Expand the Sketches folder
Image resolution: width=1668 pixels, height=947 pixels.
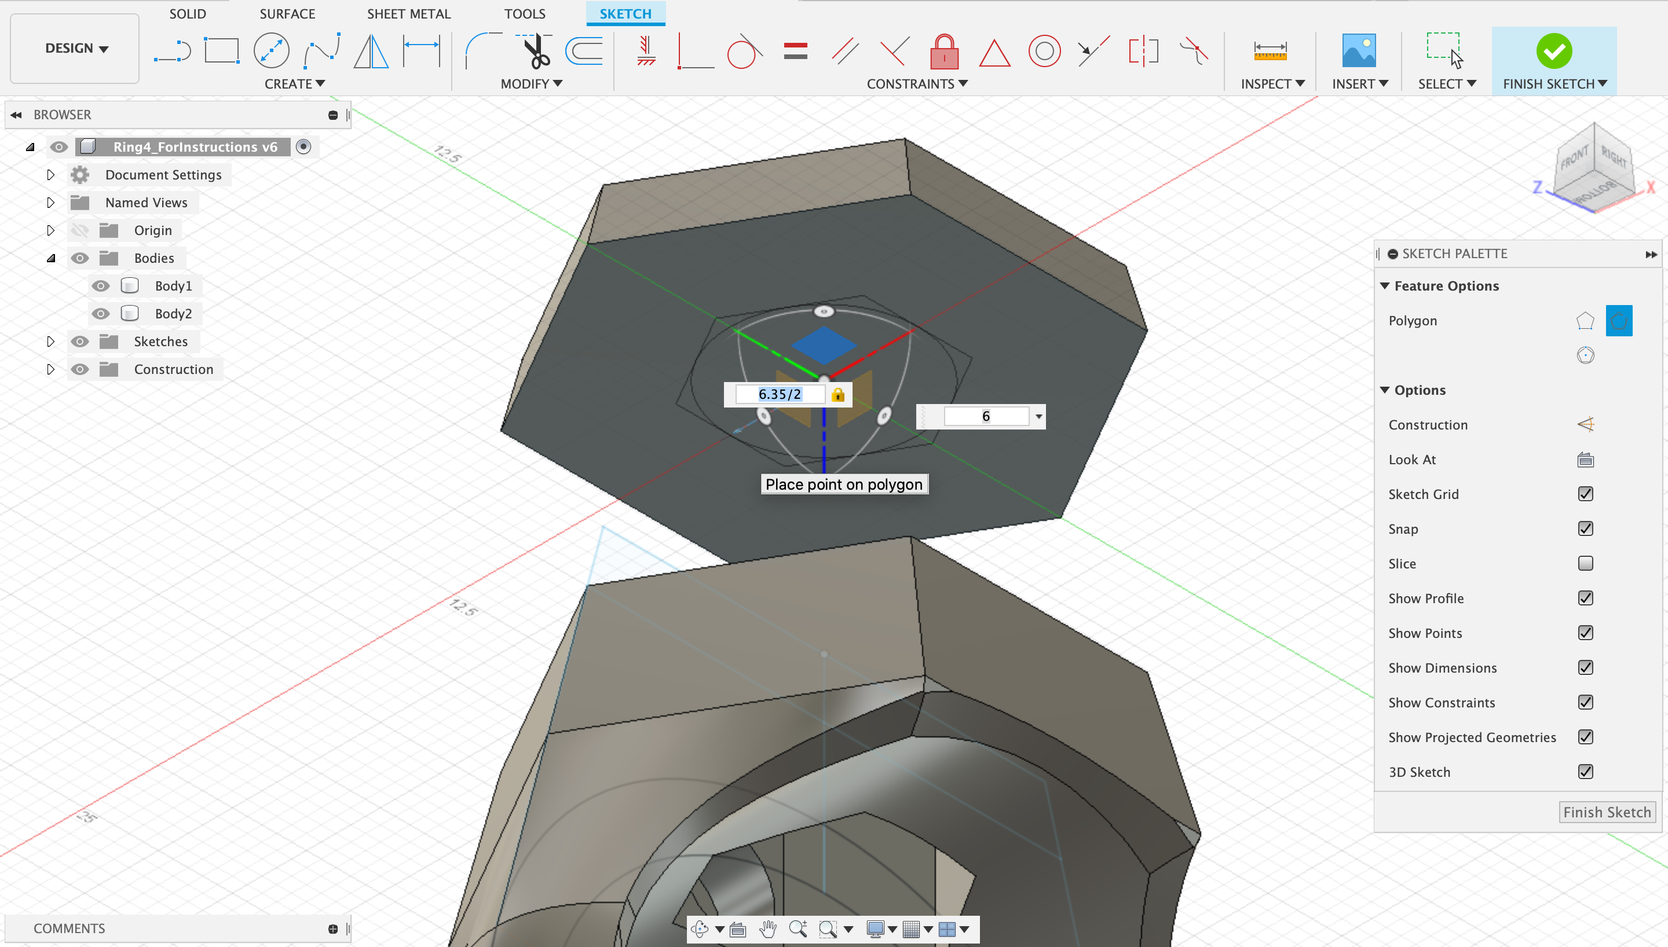(51, 342)
